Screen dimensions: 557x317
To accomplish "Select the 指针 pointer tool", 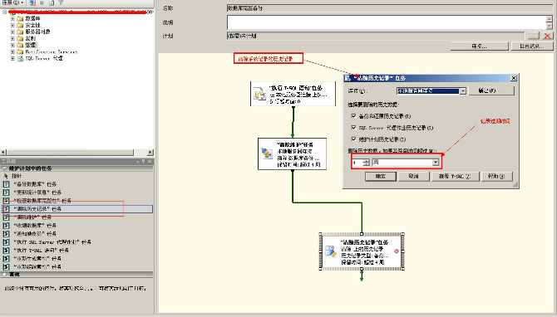I will tap(13, 176).
